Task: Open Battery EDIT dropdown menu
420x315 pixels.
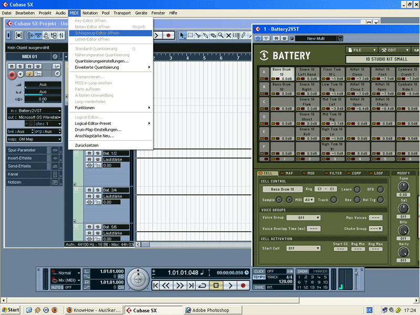Action: click(395, 50)
